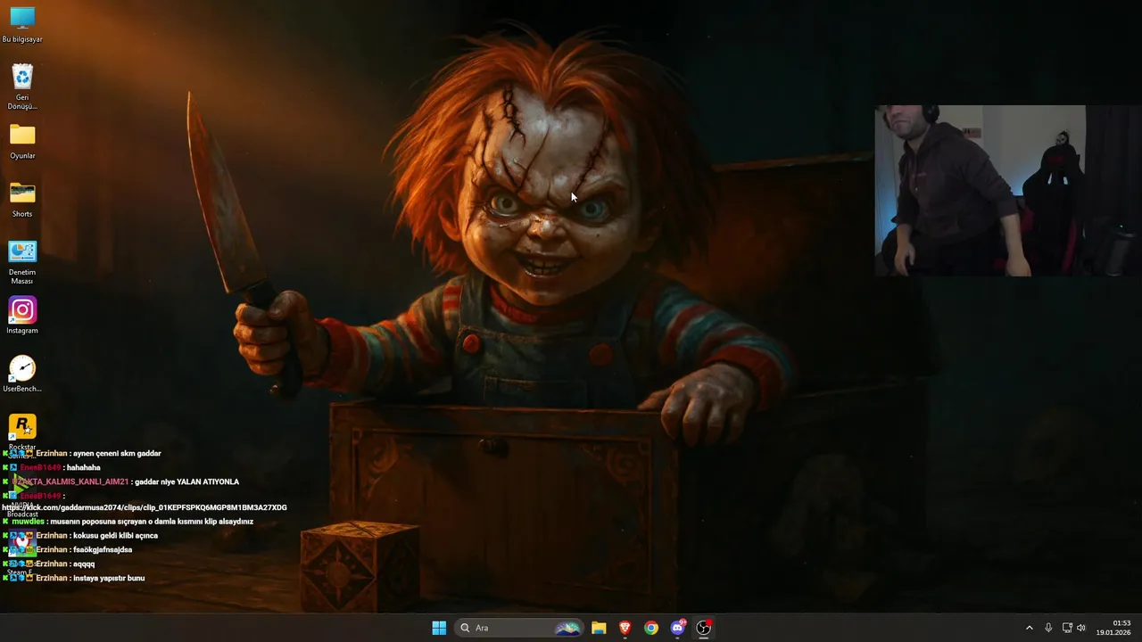Click chat message 'instaya yapıstır bunu'
The width and height of the screenshot is (1142, 642).
coord(109,578)
